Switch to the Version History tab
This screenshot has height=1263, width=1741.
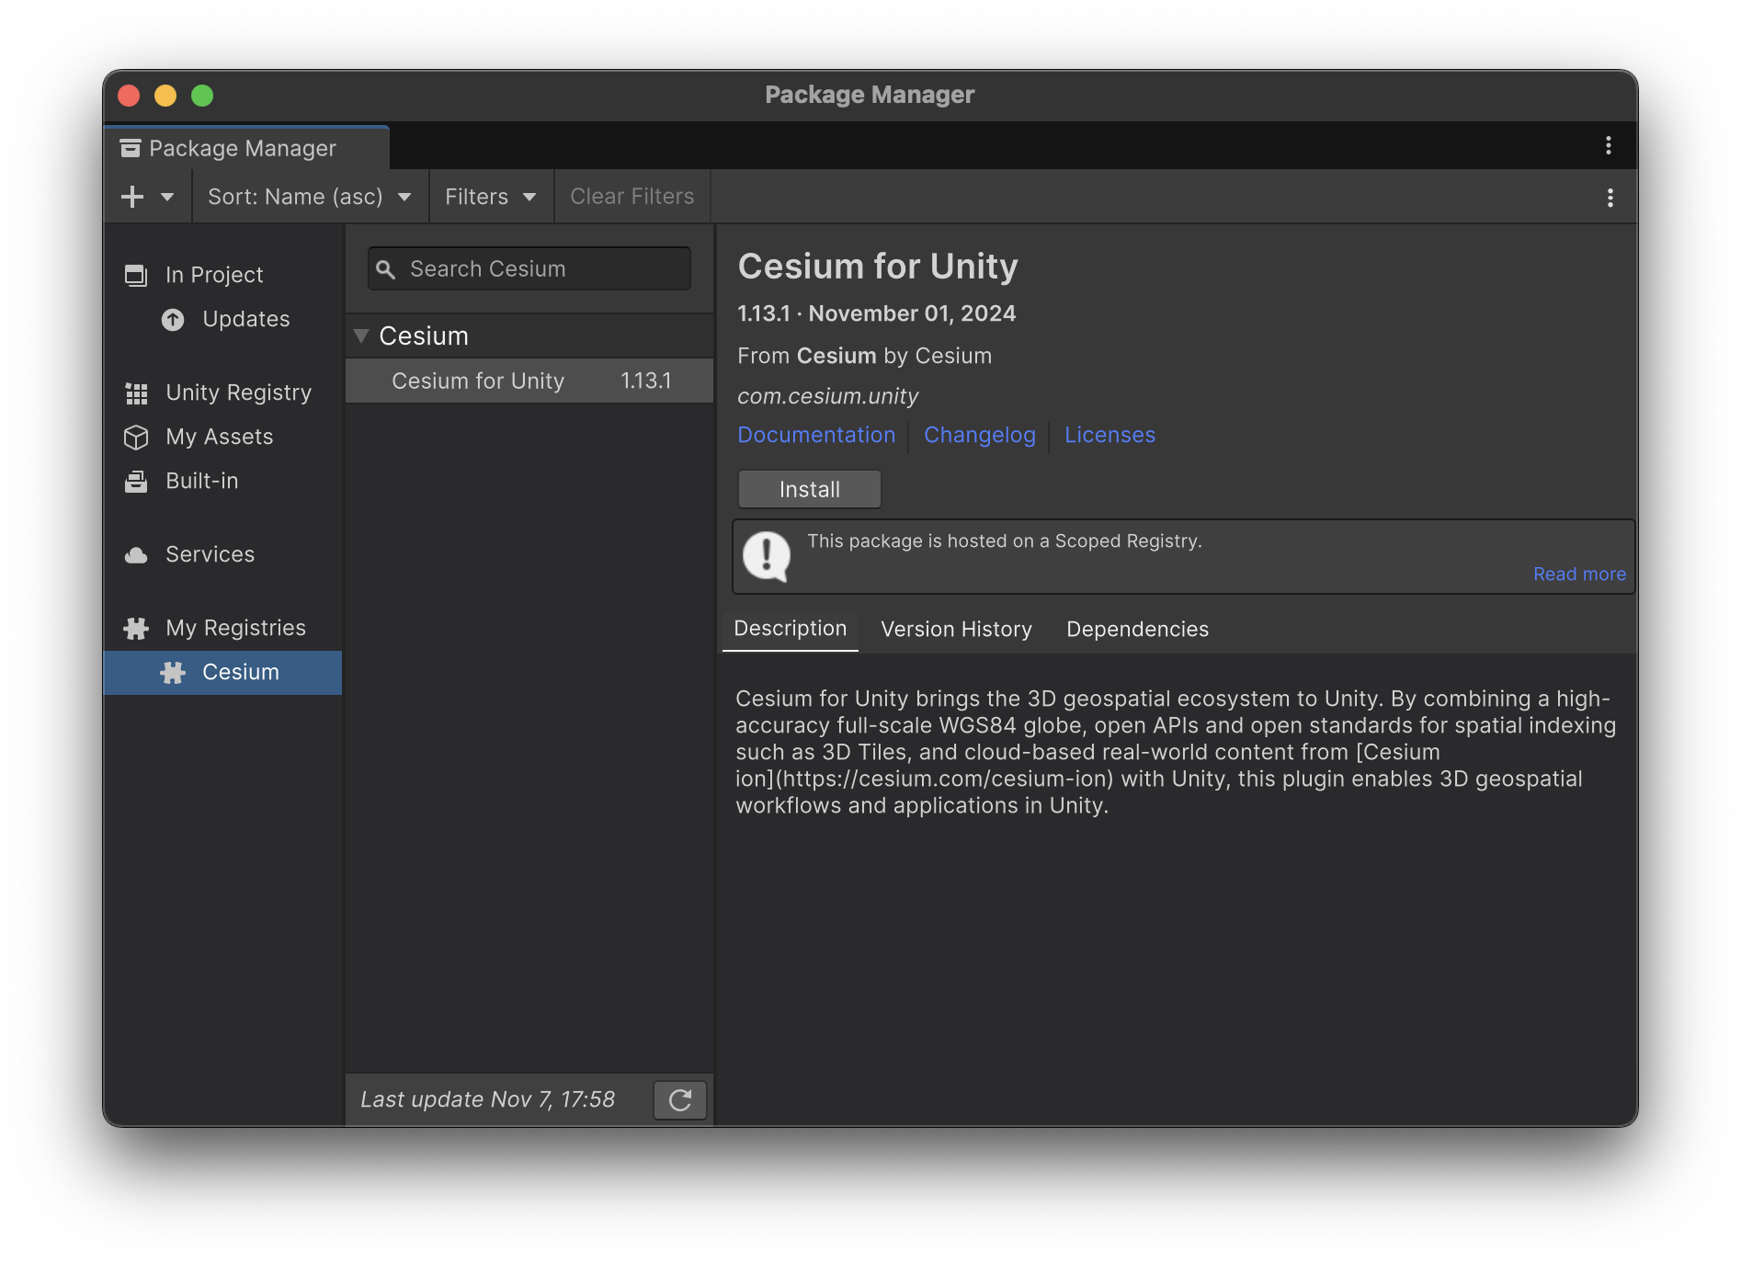click(956, 629)
